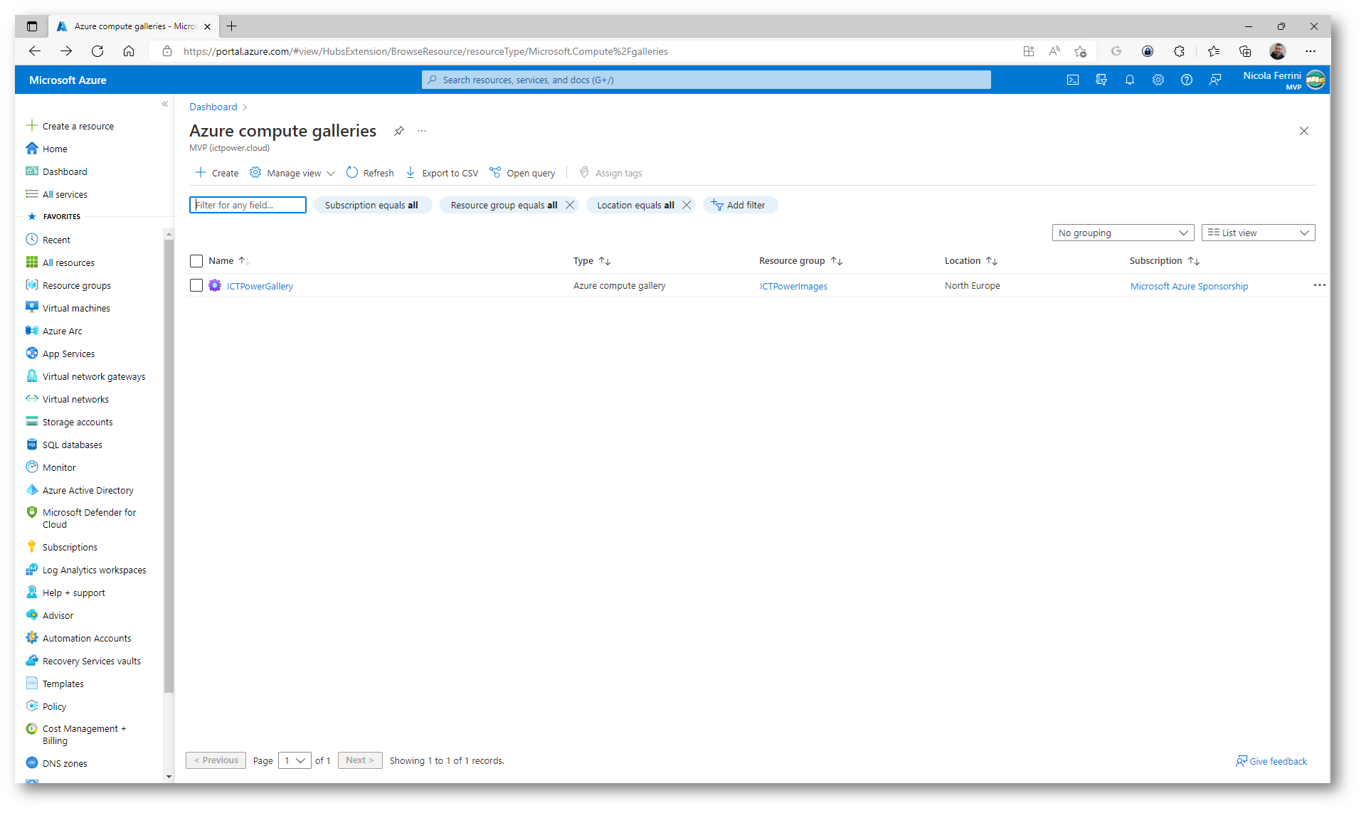This screenshot has height=813, width=1361.
Task: Open Subscriptions in the sidebar
Action: click(x=70, y=547)
